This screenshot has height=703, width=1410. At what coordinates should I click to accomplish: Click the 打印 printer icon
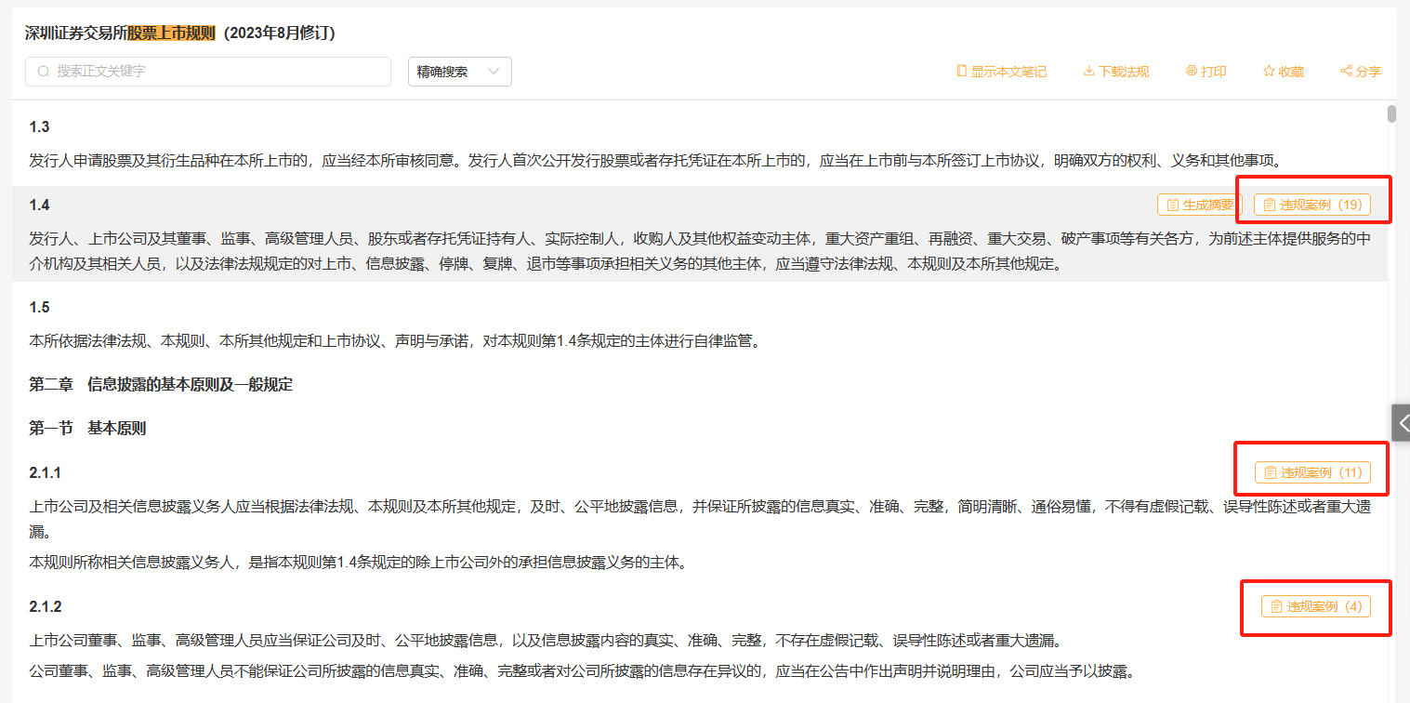[x=1192, y=72]
